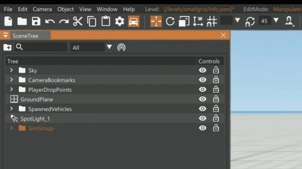302x169 pixels.
Task: Open the All filter dropdown arrow
Action: 109,47
